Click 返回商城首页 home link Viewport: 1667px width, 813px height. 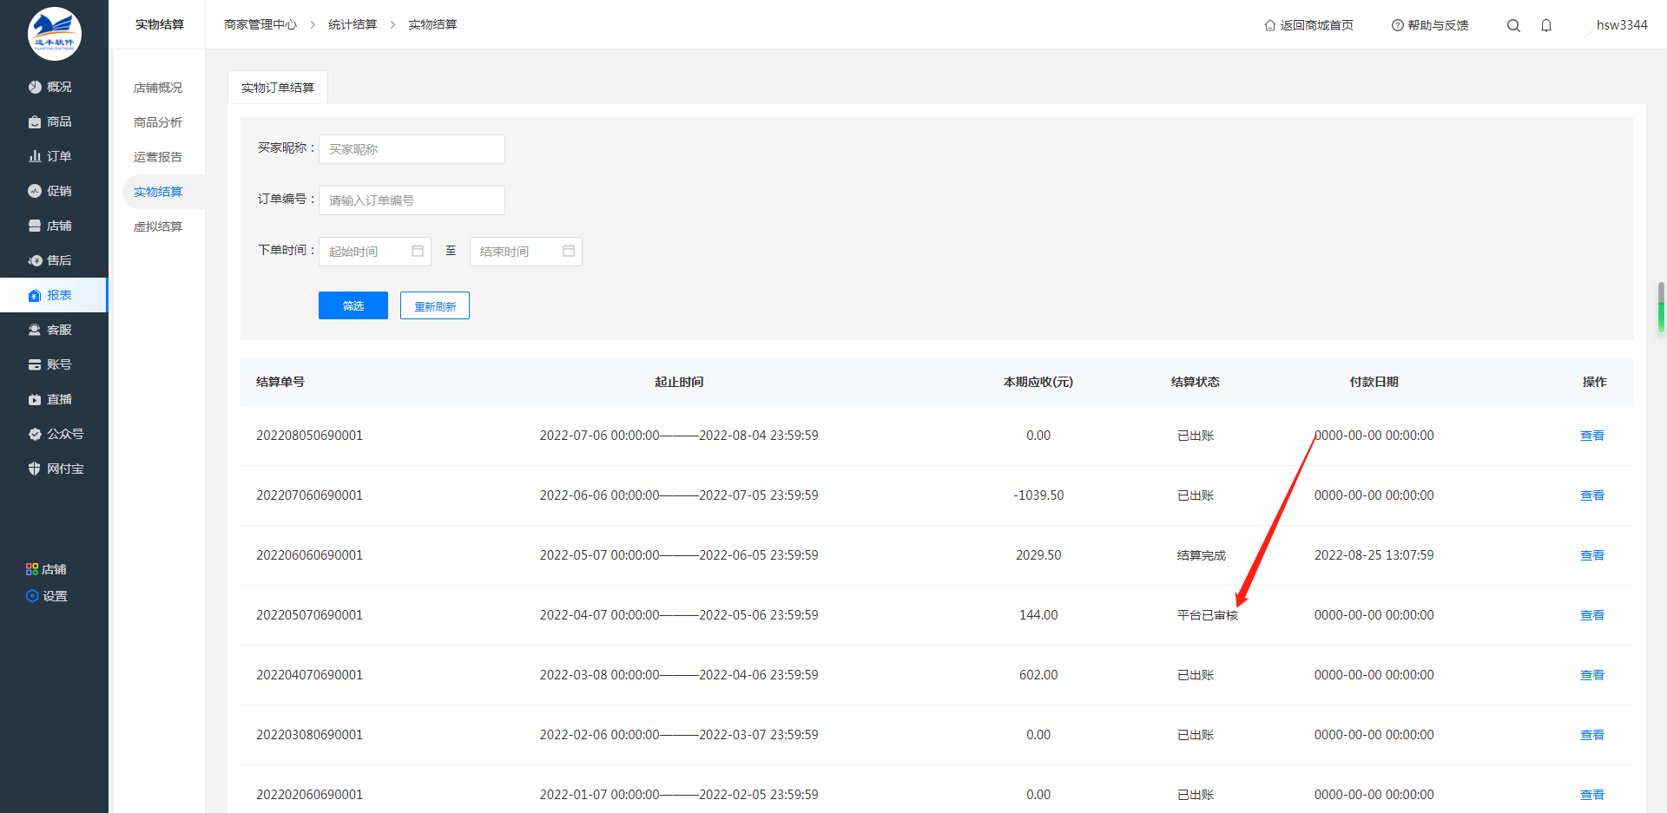(x=1309, y=25)
